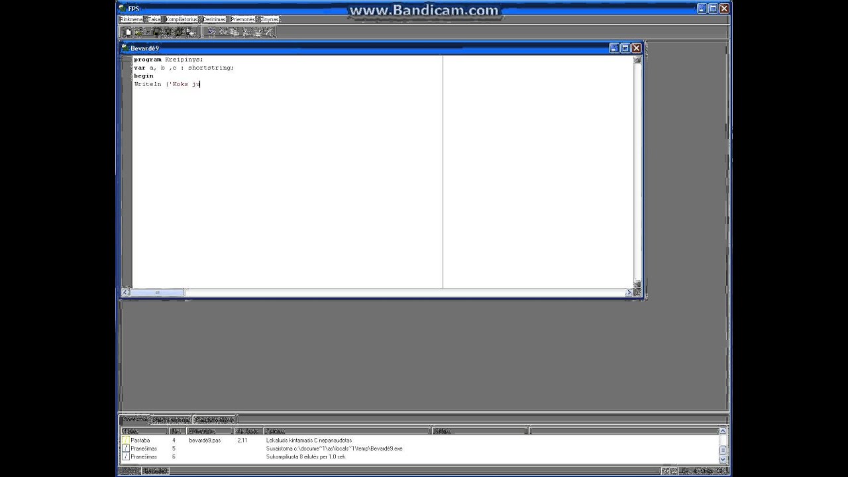The width and height of the screenshot is (848, 477).
Task: Click the Bevardė9 window title icon
Action: [x=125, y=48]
